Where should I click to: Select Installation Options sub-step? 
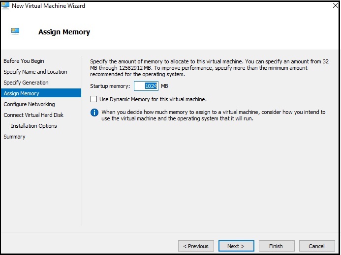click(x=34, y=126)
